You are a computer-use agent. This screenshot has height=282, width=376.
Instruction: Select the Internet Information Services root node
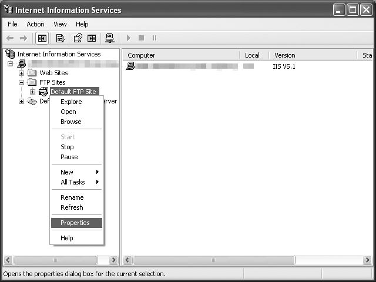pyautogui.click(x=59, y=54)
